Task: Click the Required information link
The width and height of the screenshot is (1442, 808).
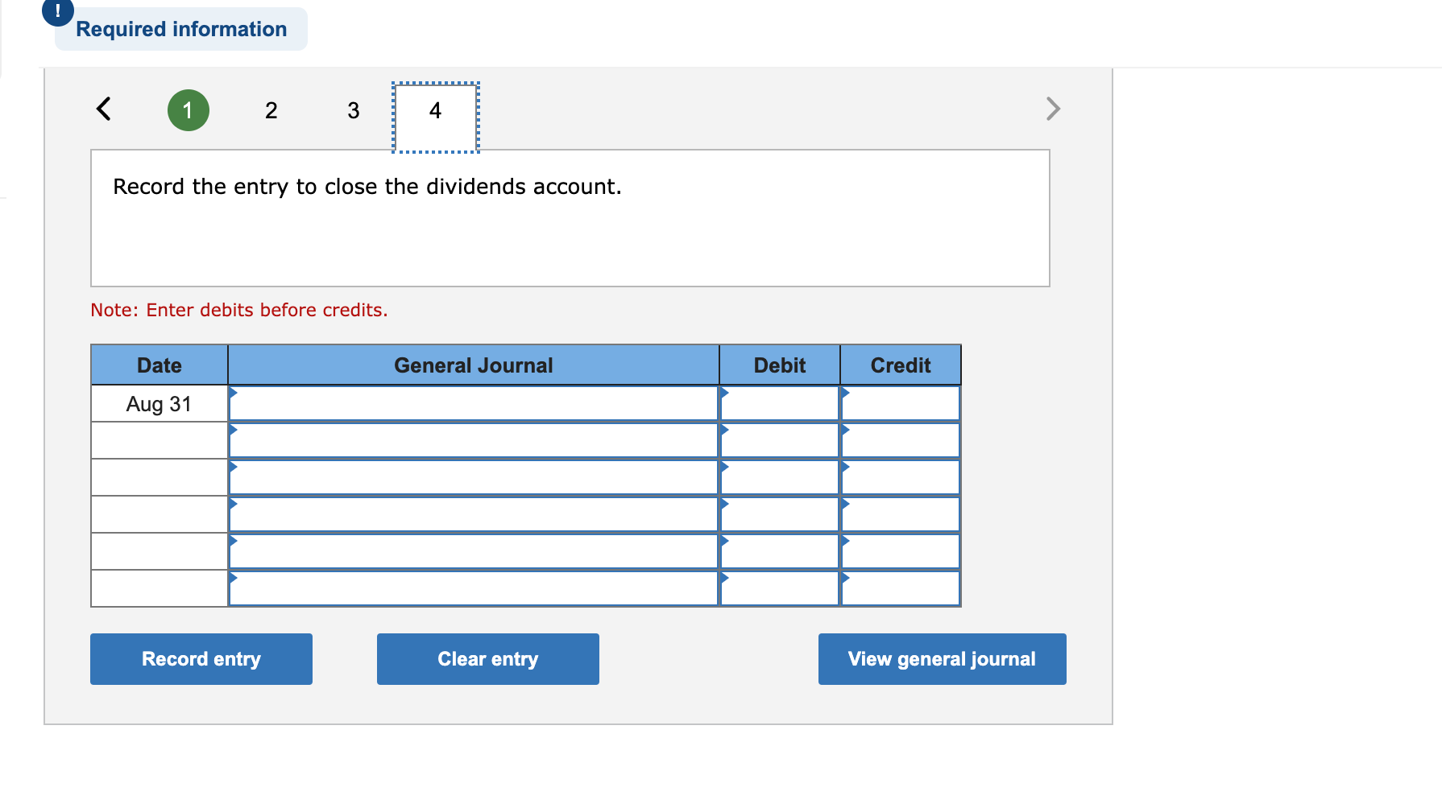Action: (181, 29)
